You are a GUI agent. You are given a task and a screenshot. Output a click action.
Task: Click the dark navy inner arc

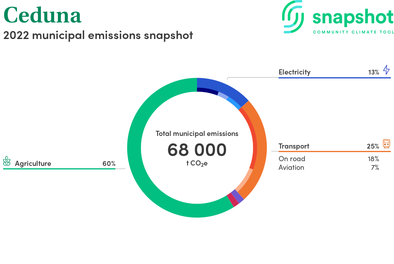point(208,91)
